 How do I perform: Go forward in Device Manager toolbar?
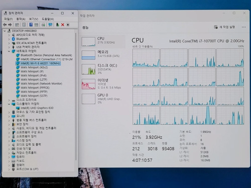(10, 25)
